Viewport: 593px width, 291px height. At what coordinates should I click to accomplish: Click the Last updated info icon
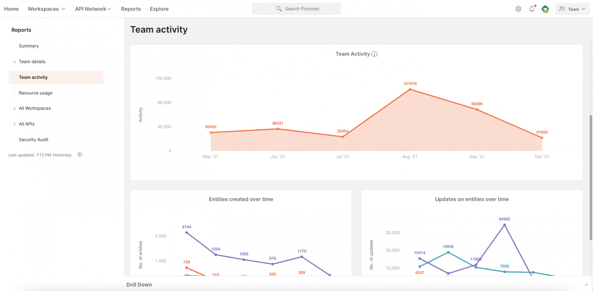[80, 155]
